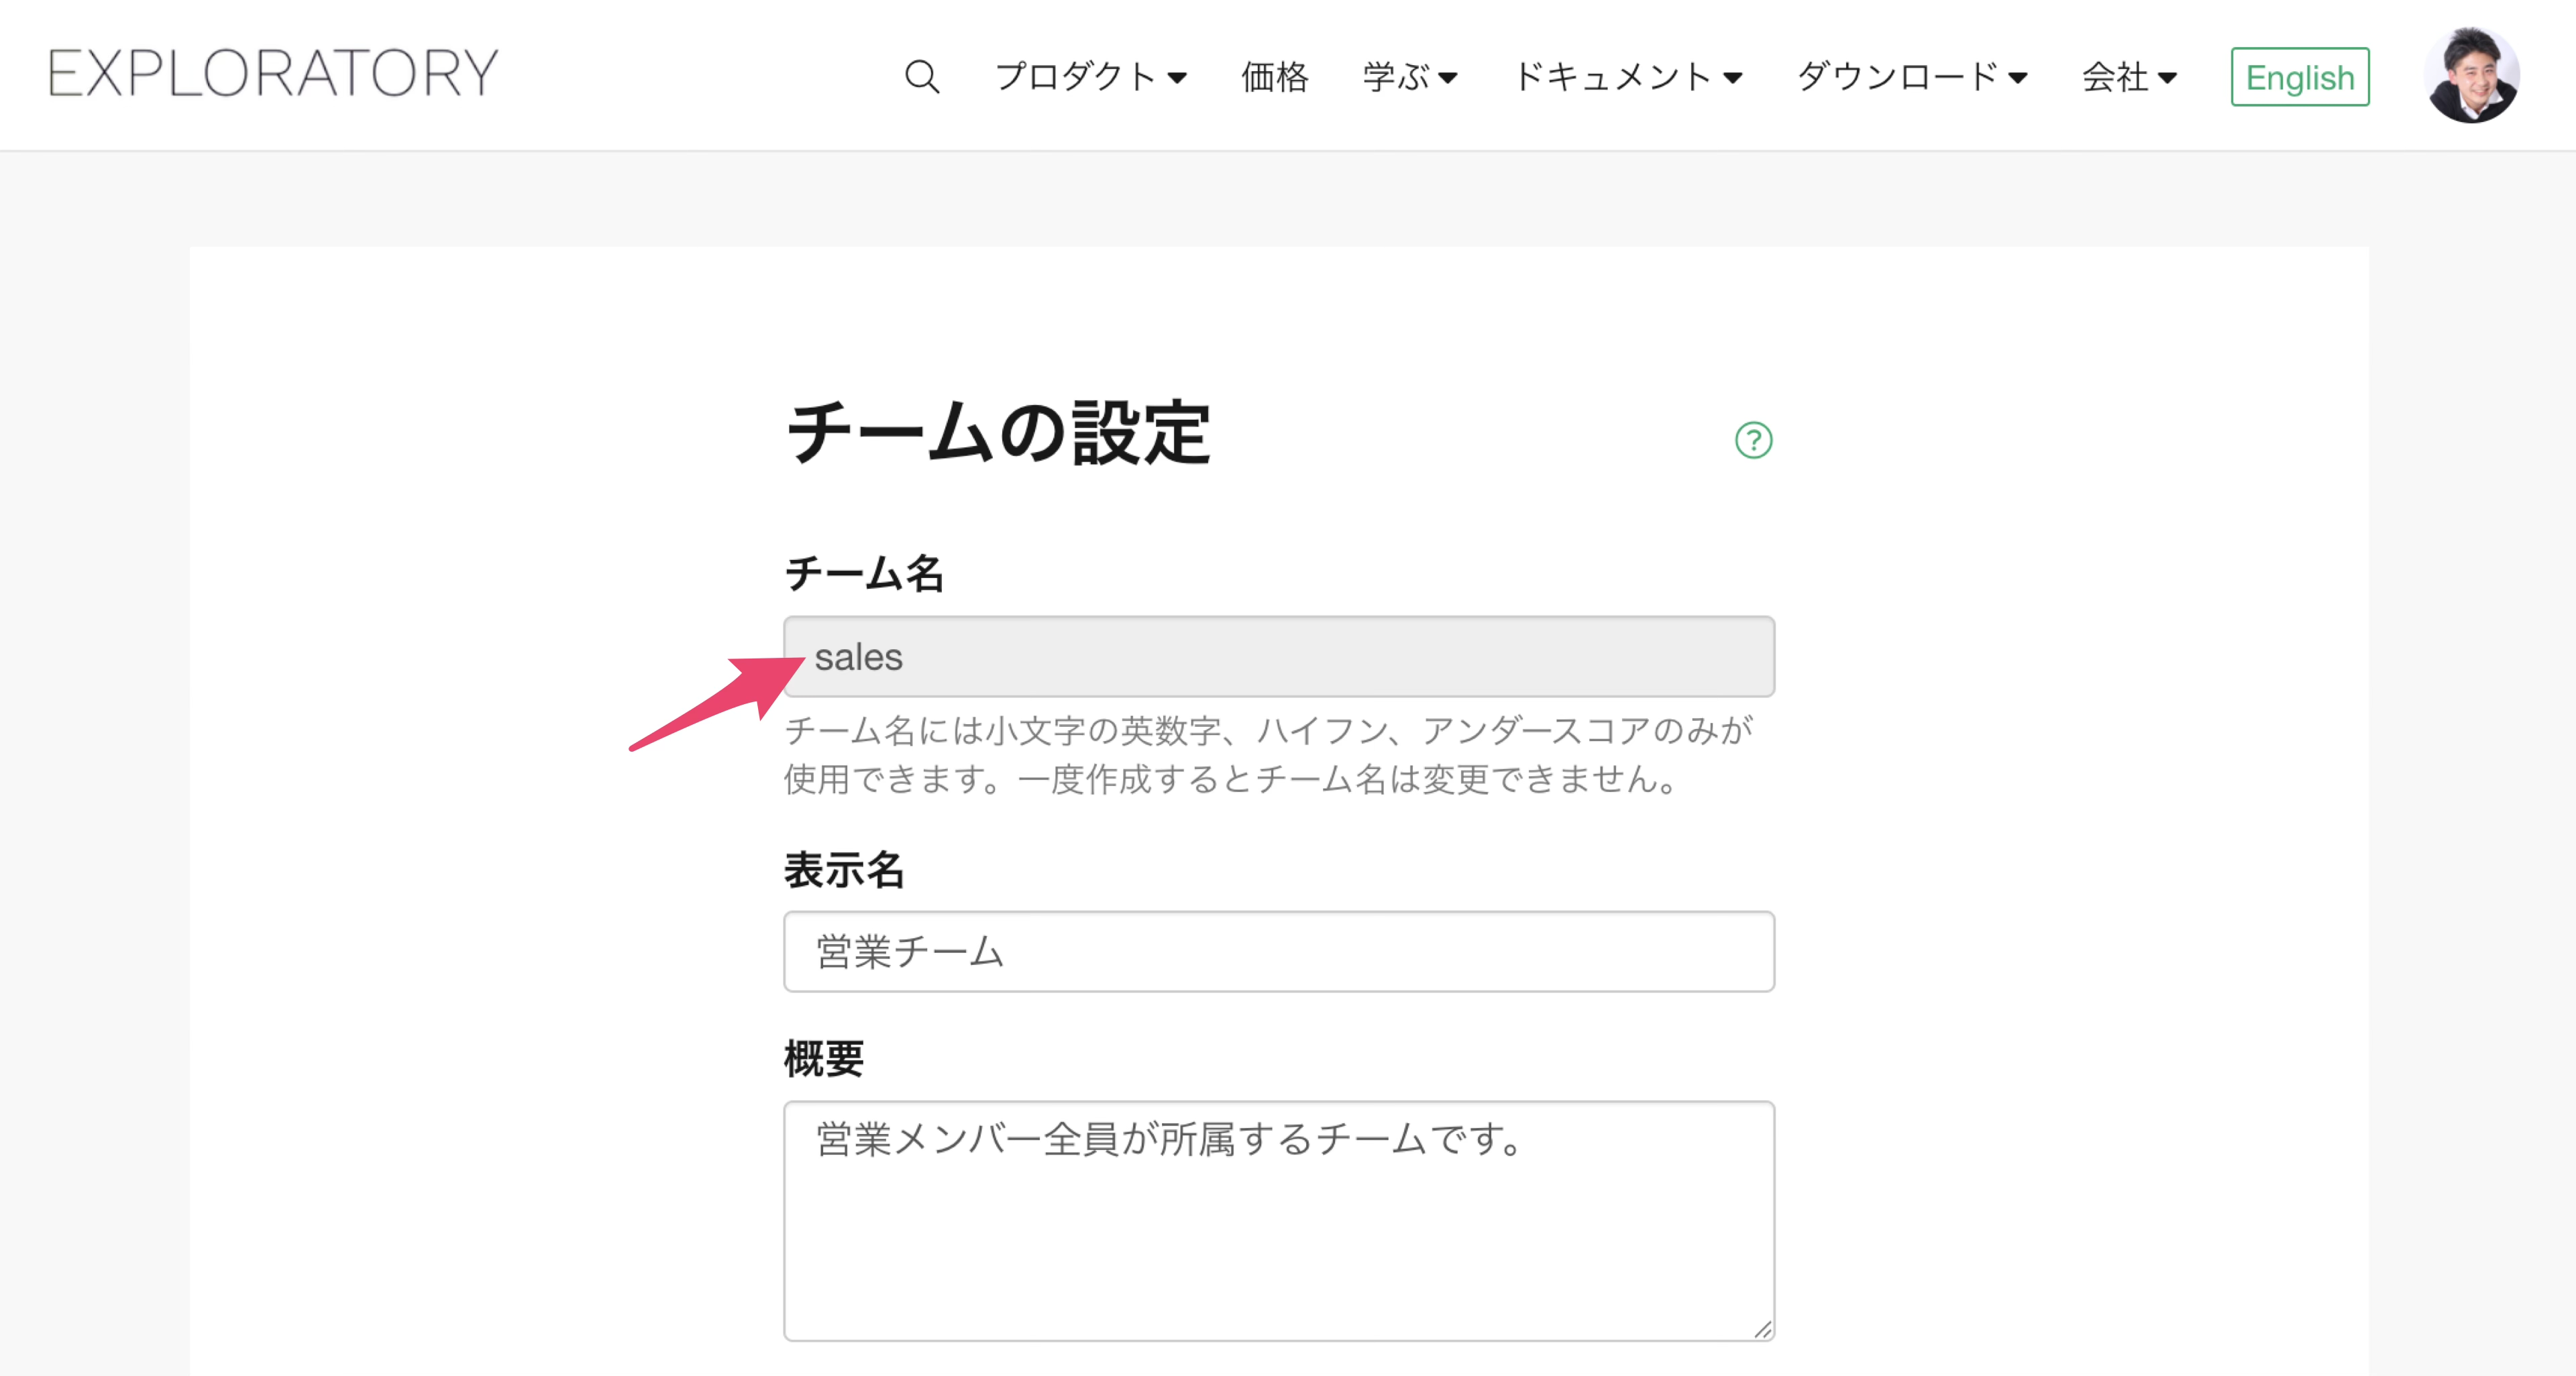Expand the 学ぶ dropdown menu

point(1410,77)
